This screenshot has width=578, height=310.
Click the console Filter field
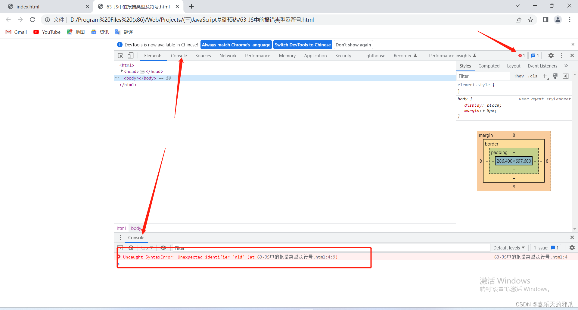click(x=331, y=248)
